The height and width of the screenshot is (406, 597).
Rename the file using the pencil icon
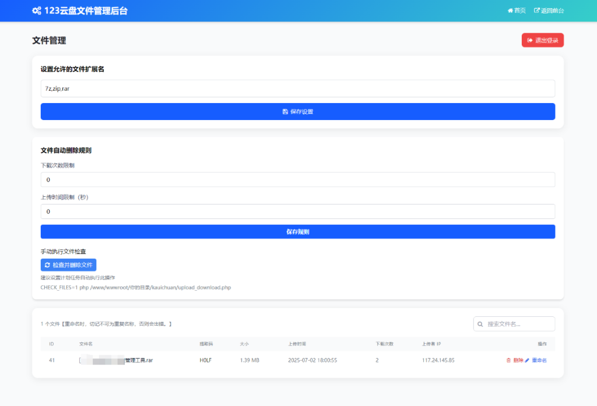[528, 361]
